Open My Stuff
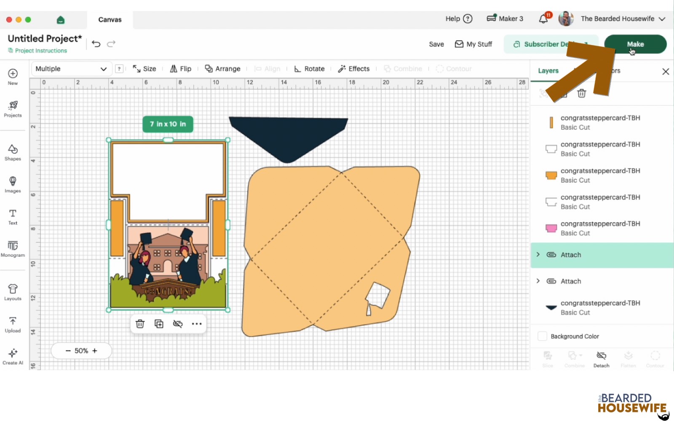Screen dimensions: 674x428 click(x=473, y=44)
